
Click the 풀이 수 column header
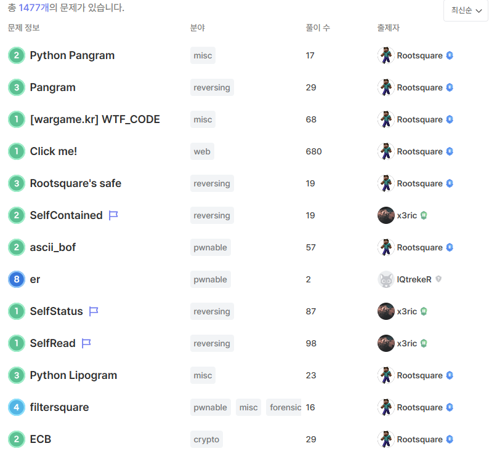318,28
